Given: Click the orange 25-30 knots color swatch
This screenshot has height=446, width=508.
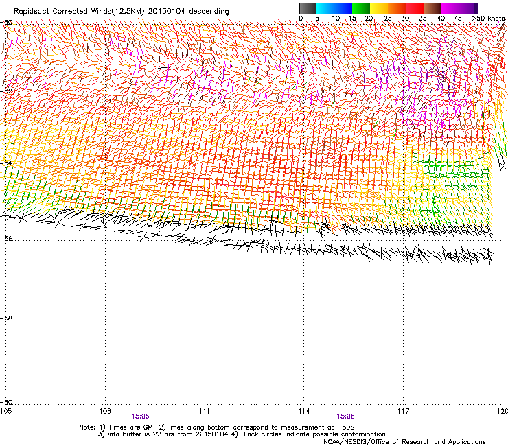Looking at the screenshot, I should pyautogui.click(x=397, y=8).
